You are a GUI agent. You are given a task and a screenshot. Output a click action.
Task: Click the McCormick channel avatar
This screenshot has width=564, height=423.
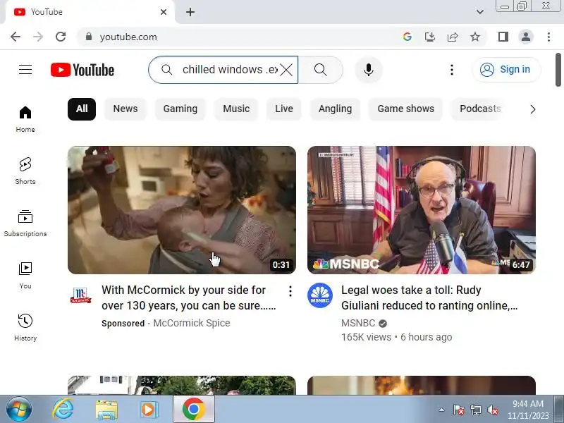tap(80, 295)
